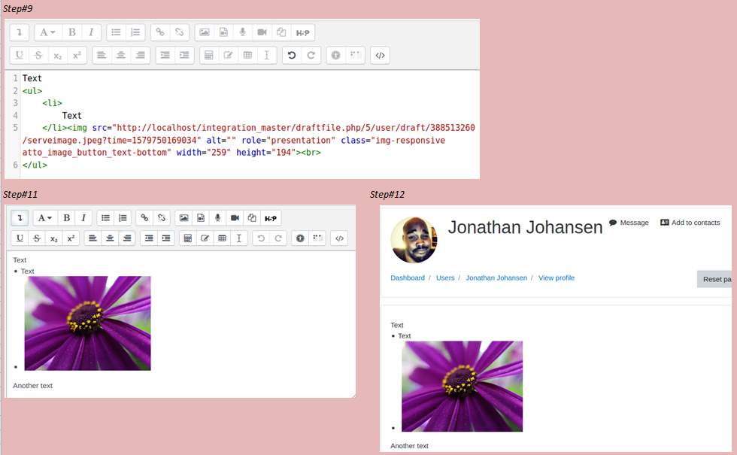Collapse toolbar toggle in flower-image editor
The width and height of the screenshot is (737, 455).
click(x=20, y=218)
